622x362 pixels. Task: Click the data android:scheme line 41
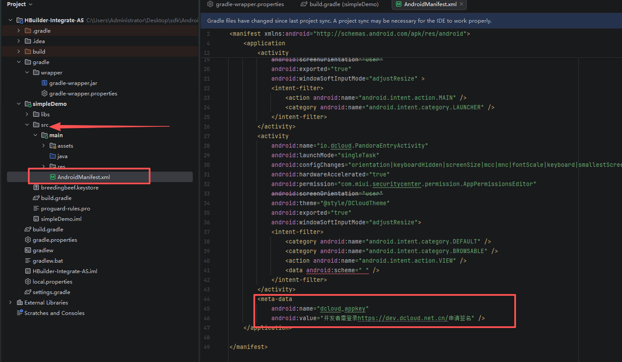tap(332, 271)
